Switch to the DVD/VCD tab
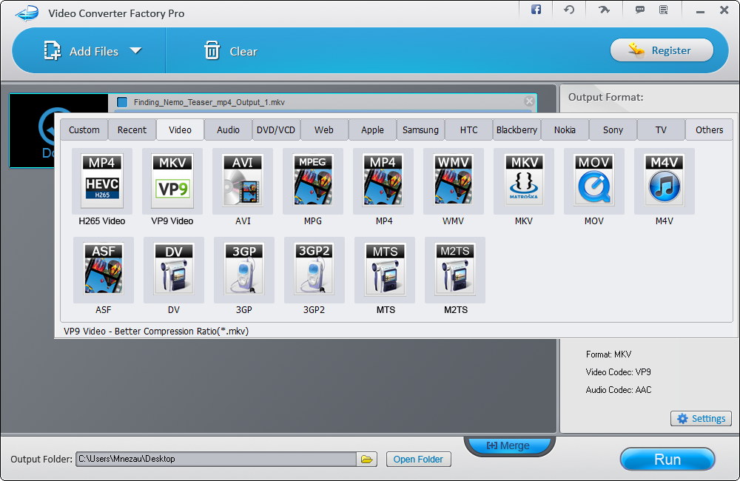The width and height of the screenshot is (740, 481). coord(276,129)
